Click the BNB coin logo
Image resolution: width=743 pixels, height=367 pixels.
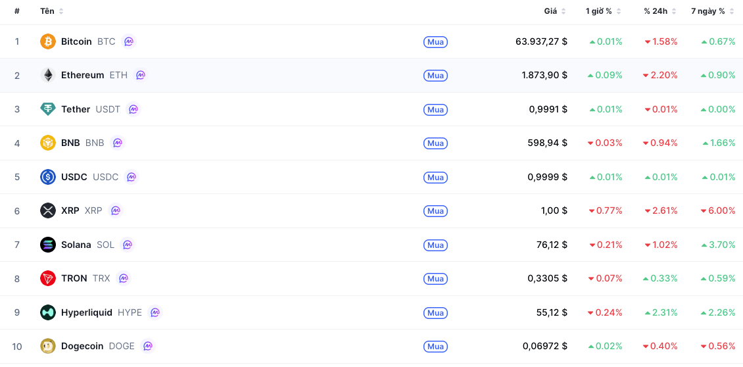click(x=48, y=143)
